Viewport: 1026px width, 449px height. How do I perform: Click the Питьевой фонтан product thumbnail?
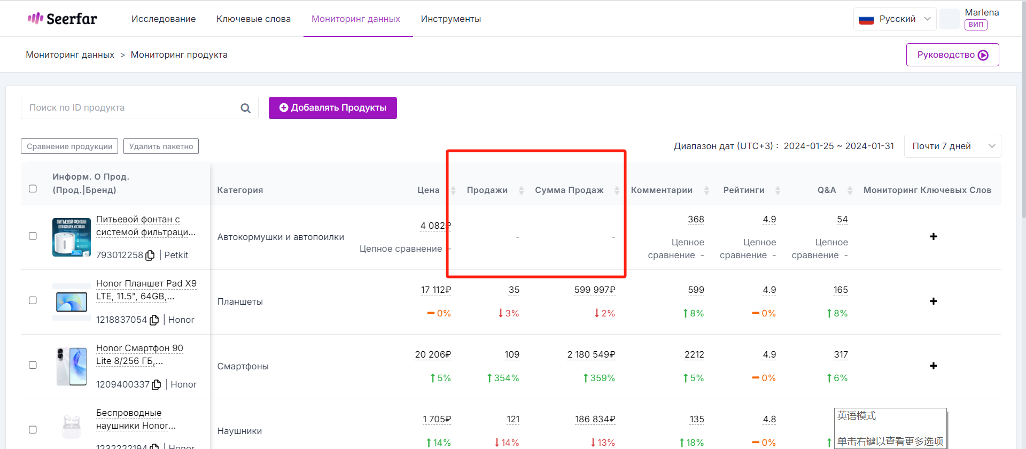click(x=72, y=237)
